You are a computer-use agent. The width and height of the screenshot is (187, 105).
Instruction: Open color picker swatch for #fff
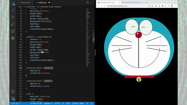pyautogui.click(x=42, y=52)
